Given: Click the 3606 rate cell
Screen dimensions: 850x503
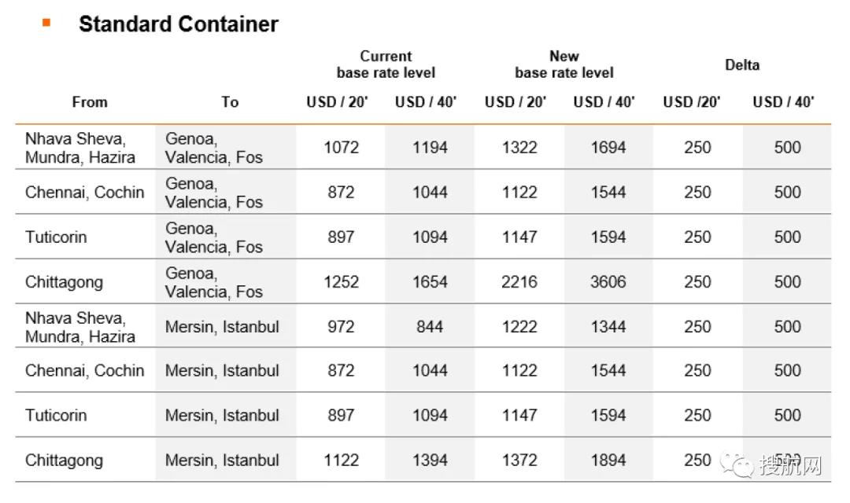Looking at the screenshot, I should tap(608, 281).
